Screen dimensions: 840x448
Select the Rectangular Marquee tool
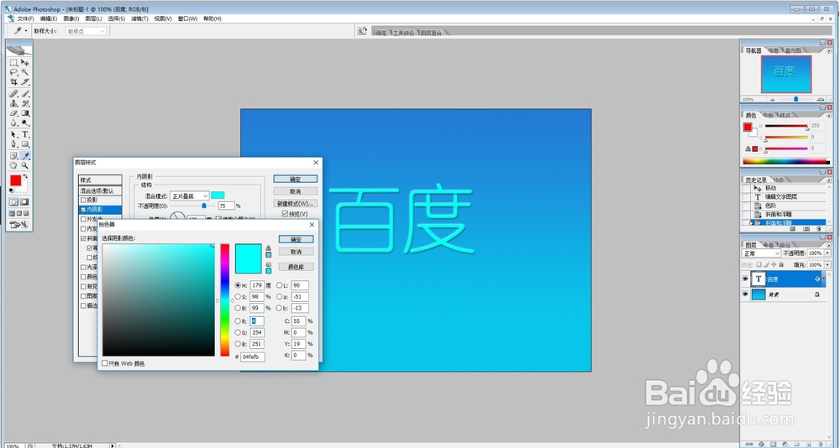click(14, 62)
